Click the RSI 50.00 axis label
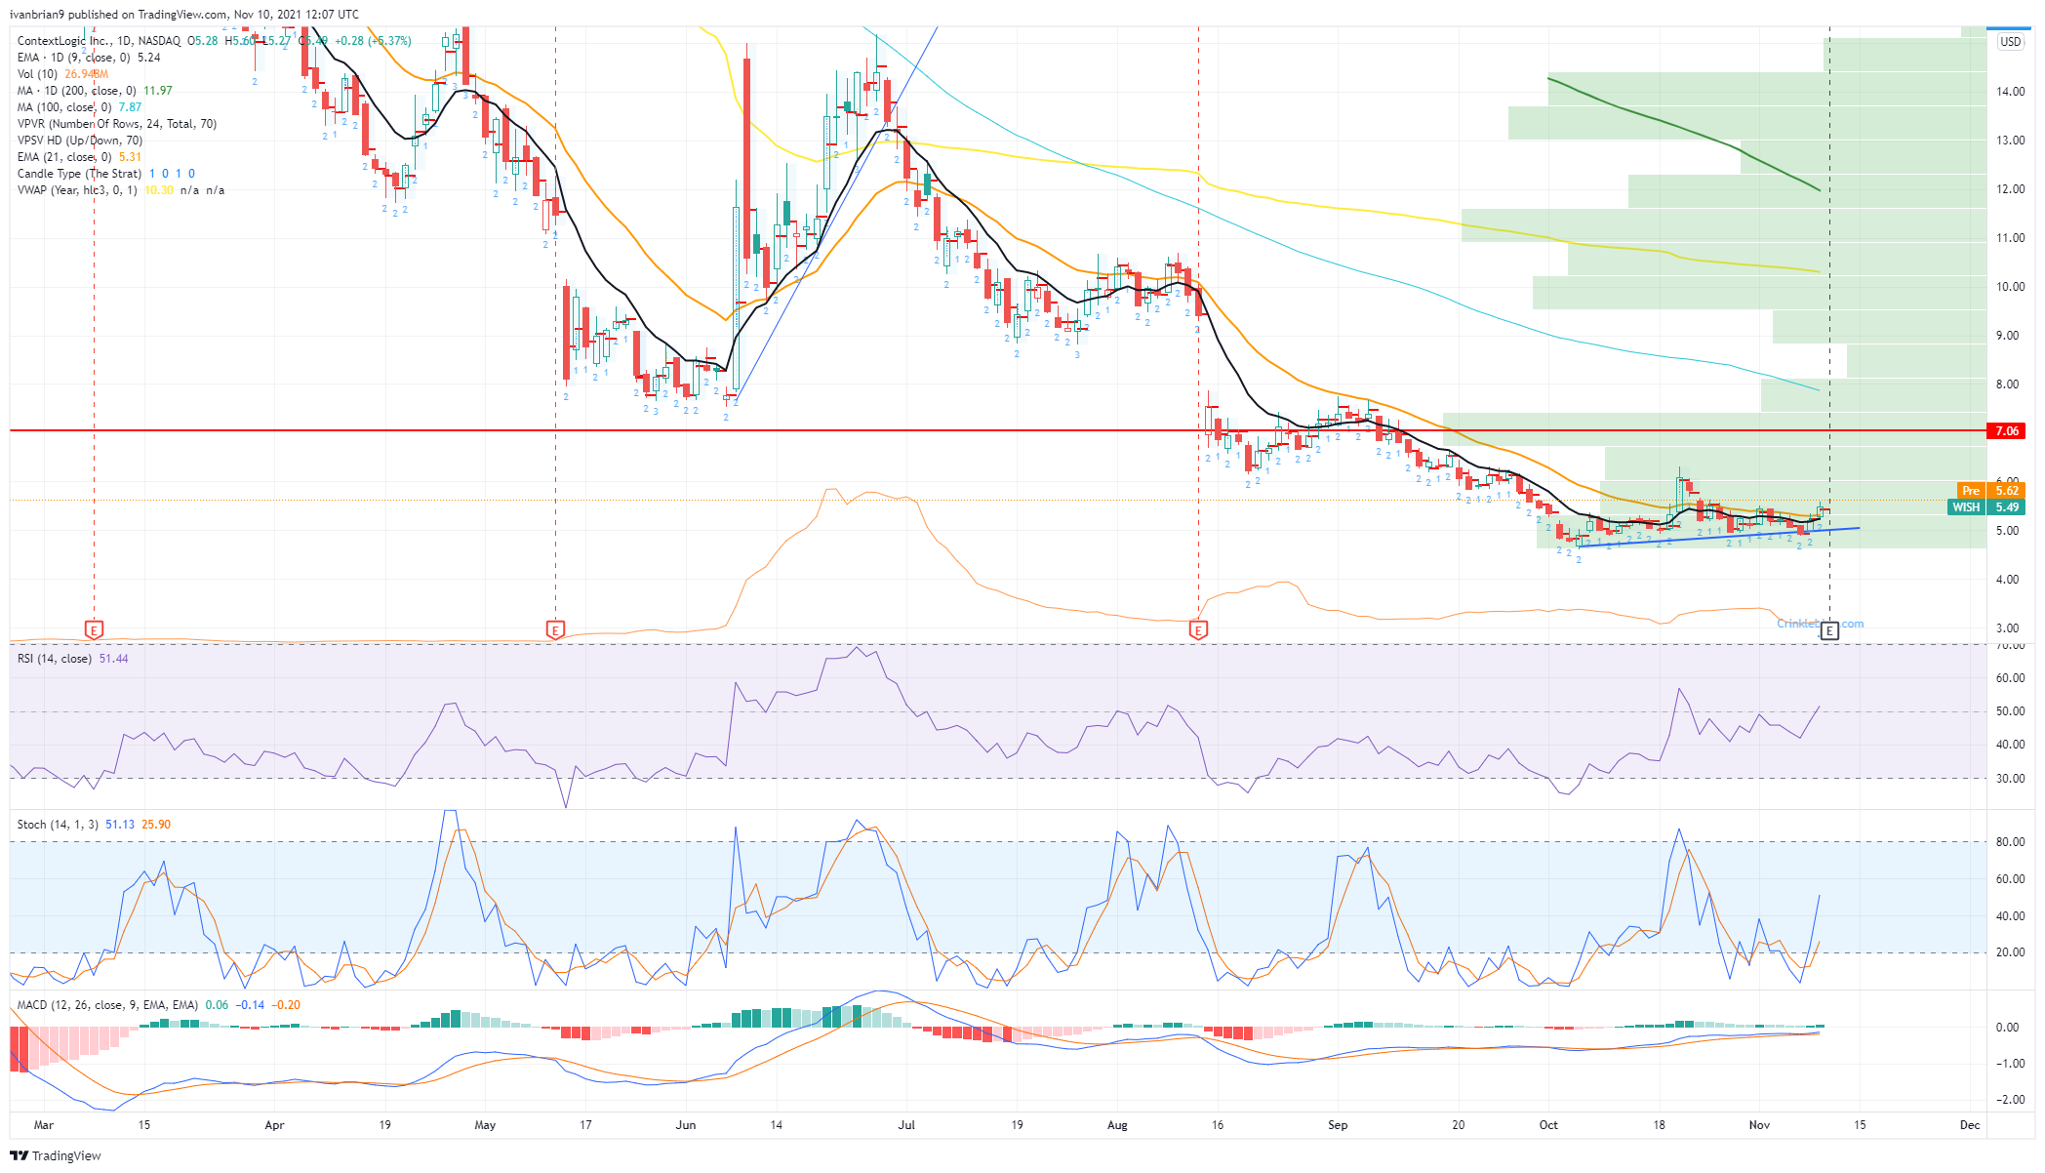2045x1173 pixels. [2010, 711]
